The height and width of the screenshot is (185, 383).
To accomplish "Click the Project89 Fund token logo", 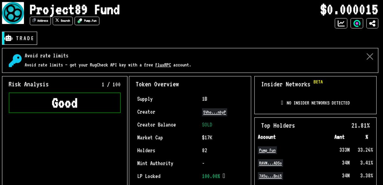I will point(13,13).
